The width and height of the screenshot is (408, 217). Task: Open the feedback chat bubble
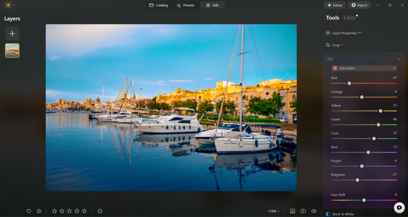coord(399,207)
